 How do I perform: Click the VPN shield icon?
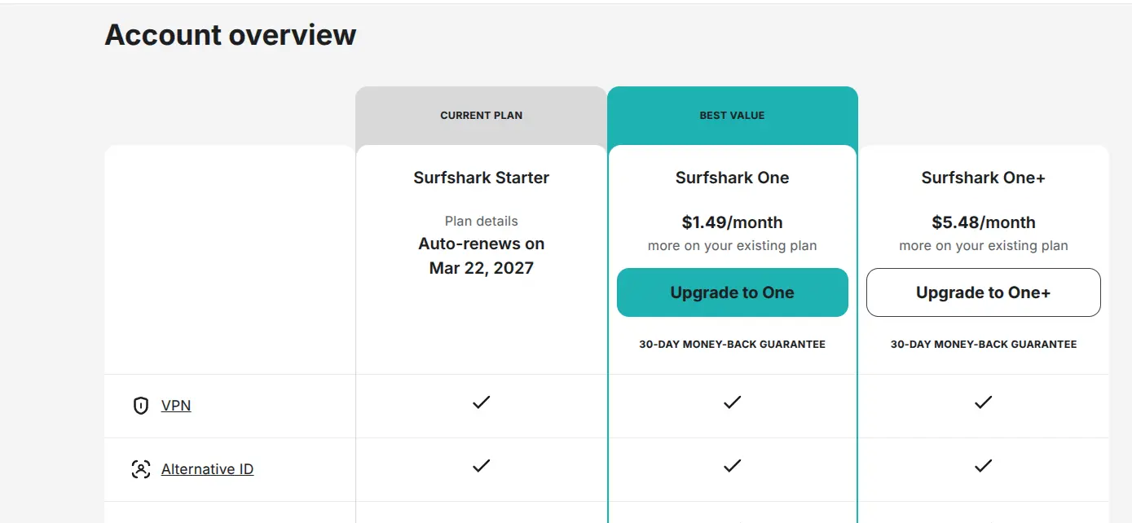141,405
